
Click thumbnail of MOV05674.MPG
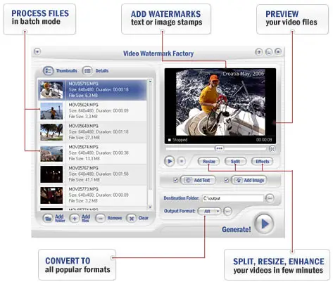51,153
